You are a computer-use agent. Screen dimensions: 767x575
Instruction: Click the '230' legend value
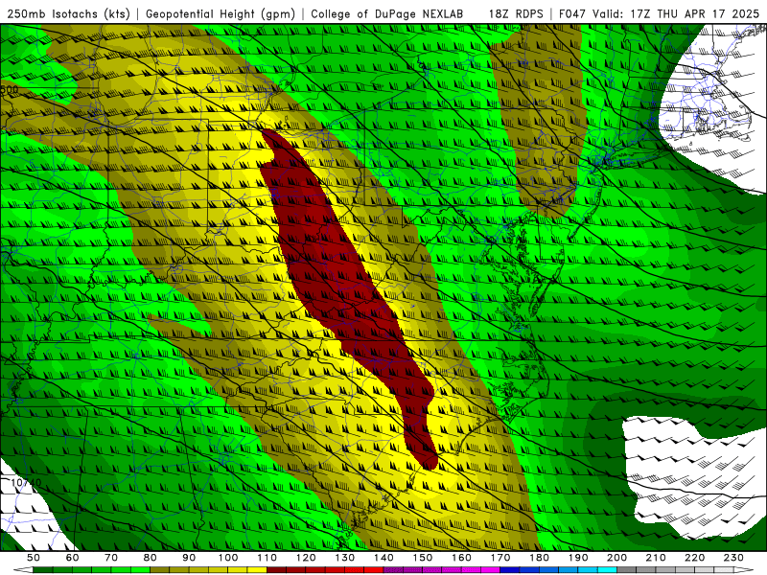733,558
